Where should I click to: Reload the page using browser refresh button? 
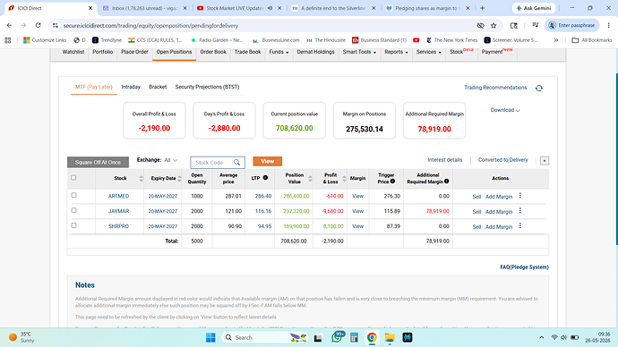pos(38,26)
